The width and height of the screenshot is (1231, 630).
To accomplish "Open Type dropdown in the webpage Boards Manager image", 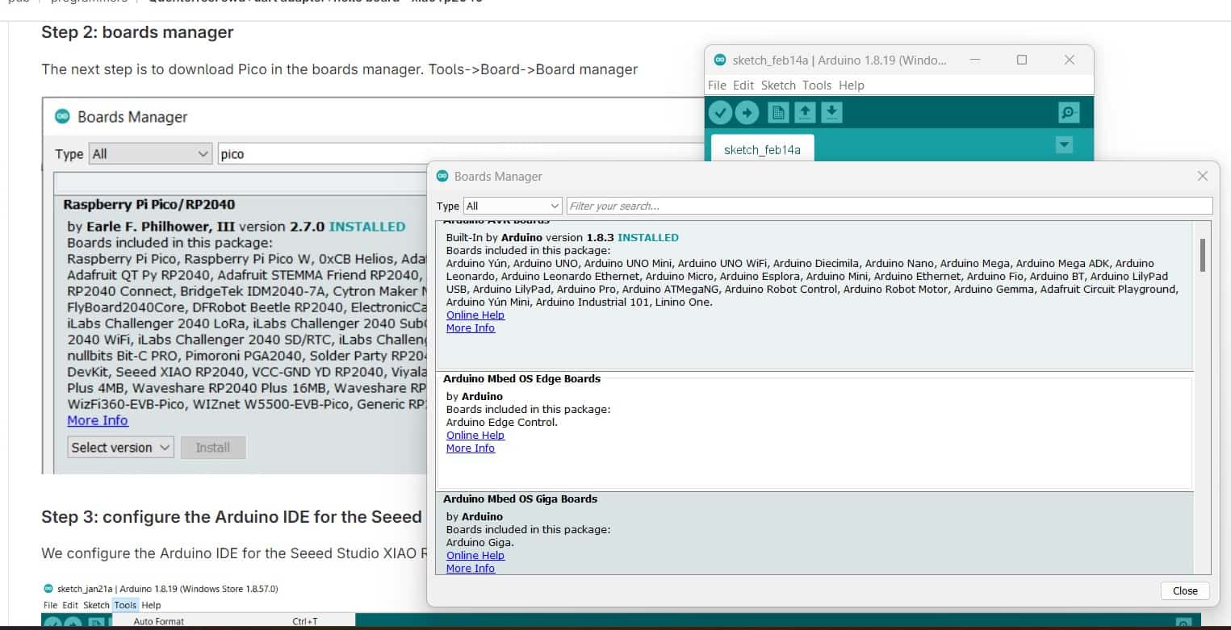I will tap(150, 154).
